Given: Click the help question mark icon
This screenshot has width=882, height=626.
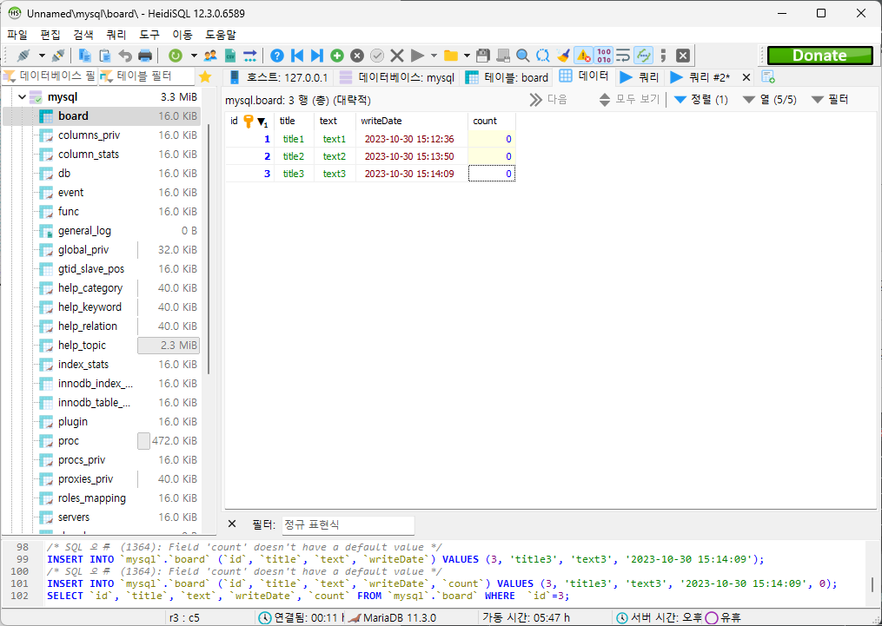Looking at the screenshot, I should tap(276, 56).
